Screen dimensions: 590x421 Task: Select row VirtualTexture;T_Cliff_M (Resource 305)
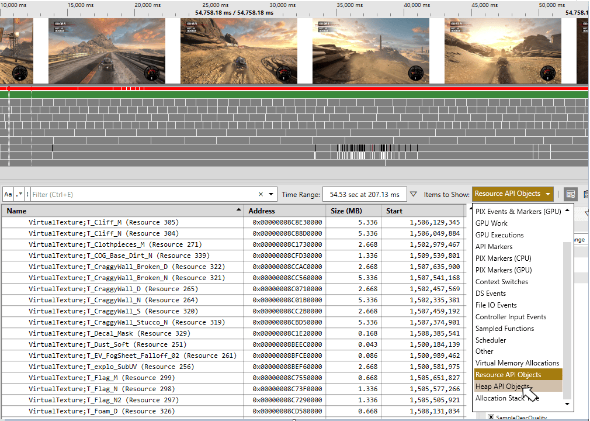233,222
